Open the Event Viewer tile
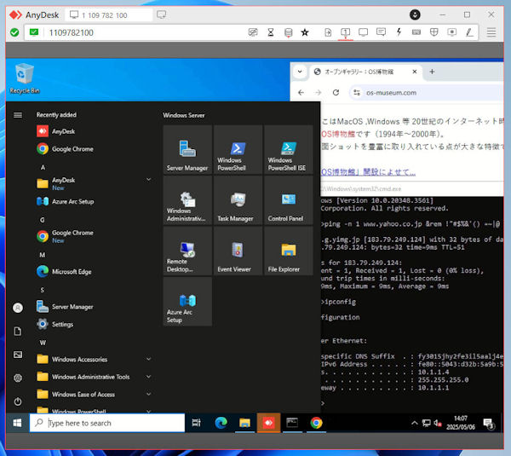Image resolution: width=511 pixels, height=456 pixels. (x=238, y=251)
